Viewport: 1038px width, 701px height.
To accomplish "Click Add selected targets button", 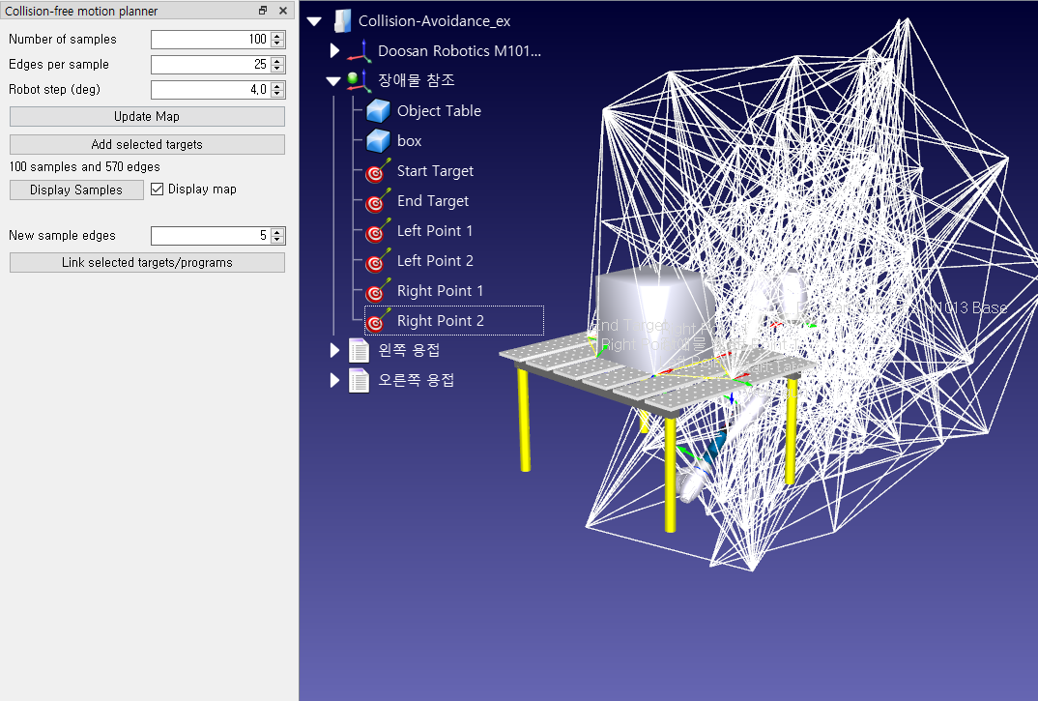I will [x=147, y=144].
